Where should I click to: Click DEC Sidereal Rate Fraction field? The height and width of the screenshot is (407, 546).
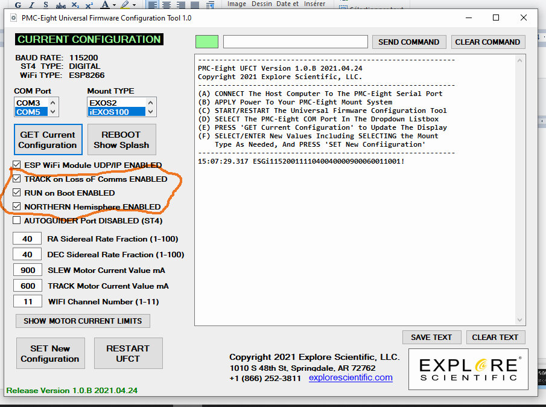click(x=27, y=254)
